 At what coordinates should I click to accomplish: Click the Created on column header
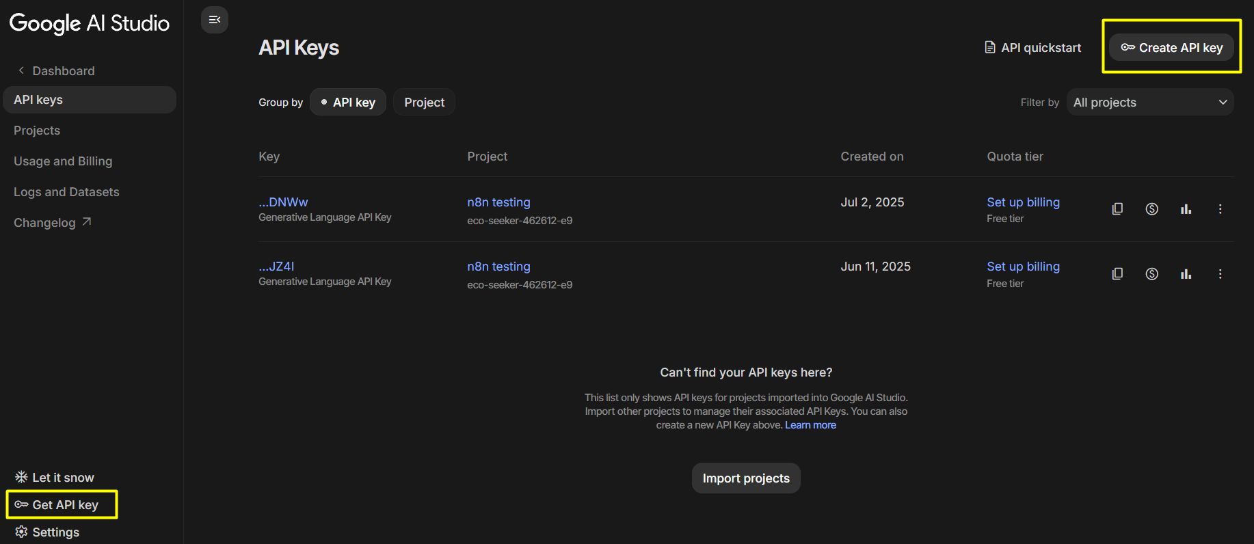tap(872, 157)
